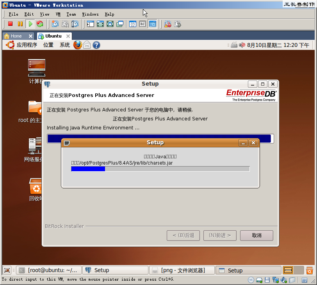
Task: Click the green Power On play icon
Action: click(x=30, y=24)
